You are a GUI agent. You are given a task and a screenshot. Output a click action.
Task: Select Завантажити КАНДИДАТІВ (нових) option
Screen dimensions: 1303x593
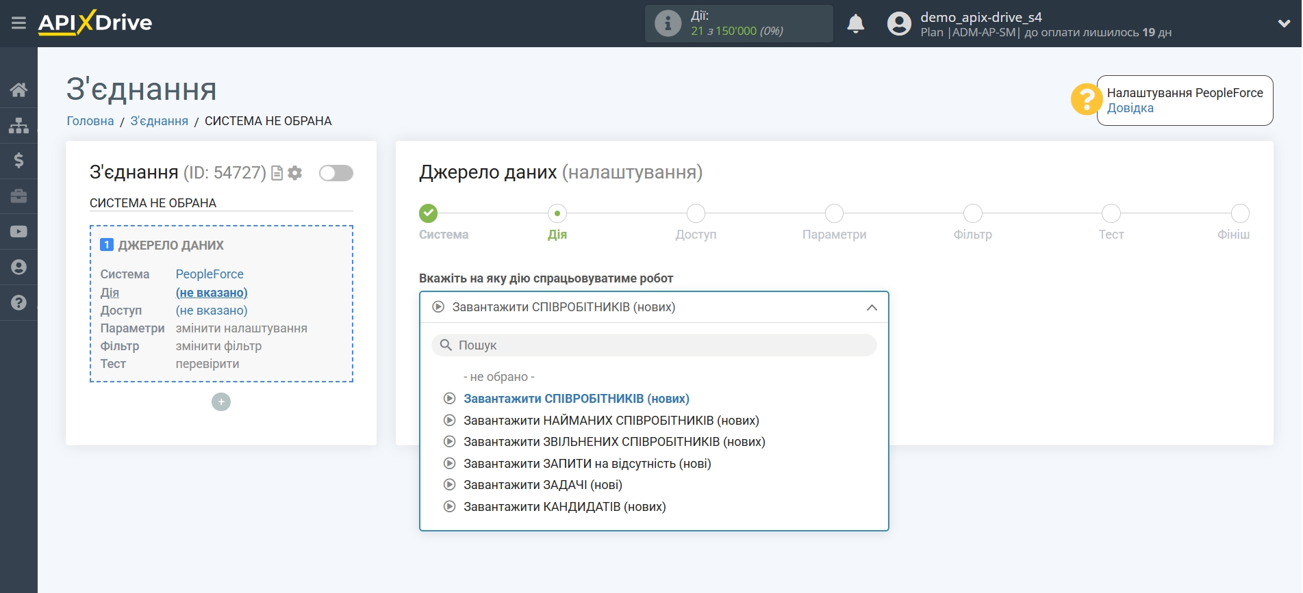(x=565, y=507)
